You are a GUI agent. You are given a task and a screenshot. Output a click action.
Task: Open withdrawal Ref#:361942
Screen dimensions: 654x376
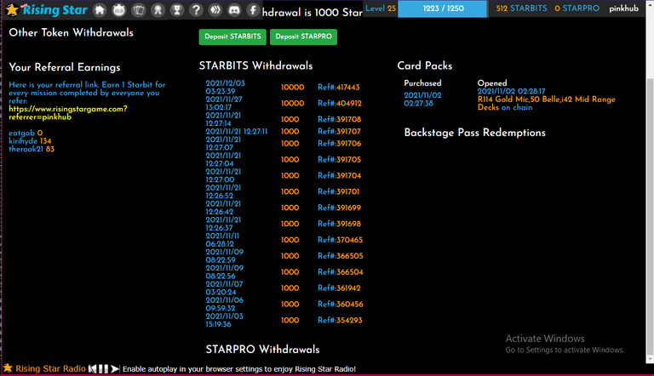coord(339,288)
